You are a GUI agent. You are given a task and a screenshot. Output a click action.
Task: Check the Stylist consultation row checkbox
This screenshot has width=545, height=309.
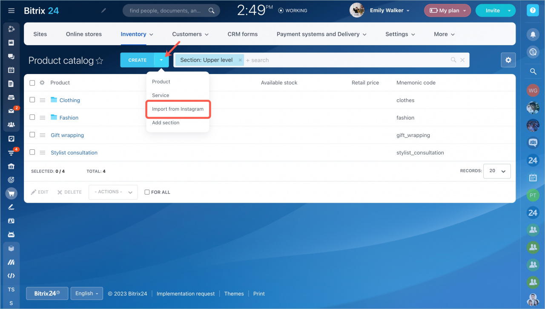32,152
